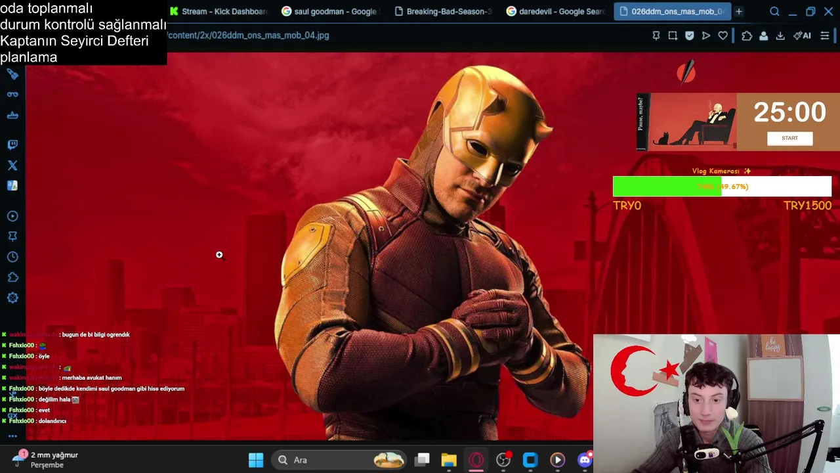Click the taskbar Ara search box
The width and height of the screenshot is (840, 473).
pyautogui.click(x=340, y=460)
